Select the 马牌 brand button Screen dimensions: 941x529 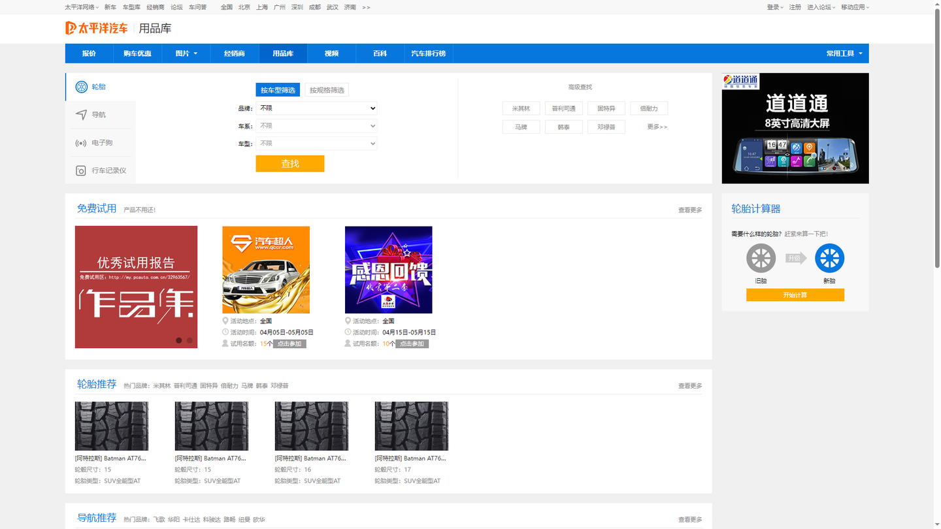(521, 127)
